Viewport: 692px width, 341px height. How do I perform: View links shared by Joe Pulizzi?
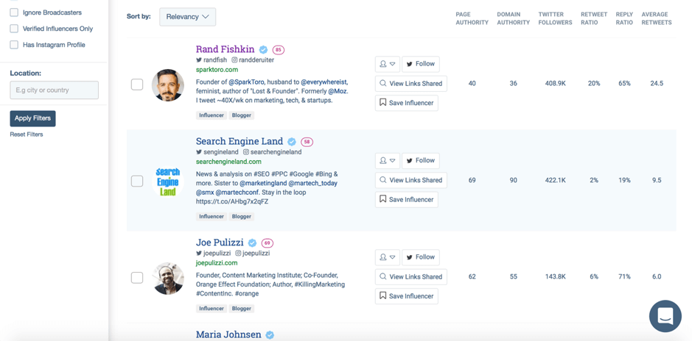pyautogui.click(x=411, y=277)
